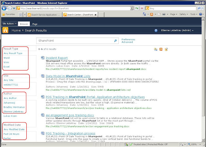Screen dimensions: 206x147
Task: Switch to the Browse ribbon tab
Action: point(24,24)
